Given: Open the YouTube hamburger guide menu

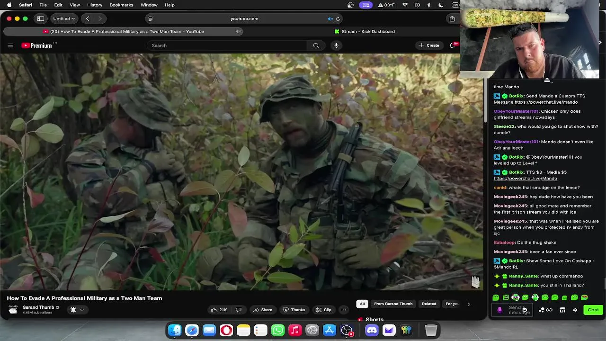Looking at the screenshot, I should pyautogui.click(x=10, y=45).
